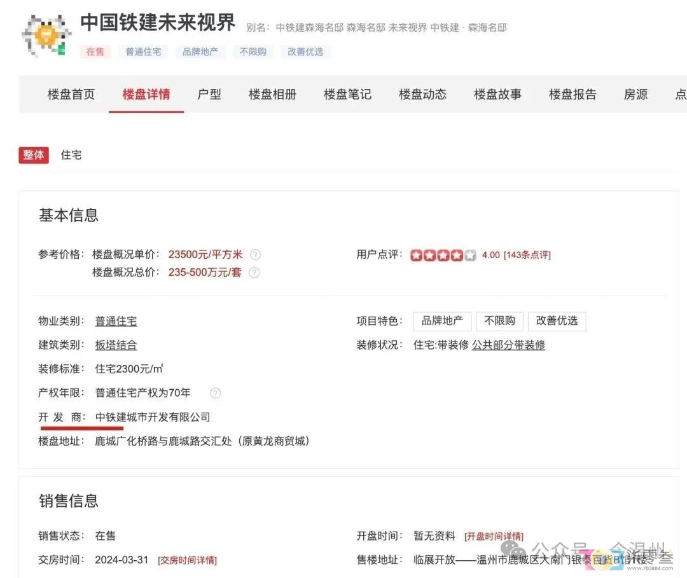Screen dimensions: 687x578
Task: Select the 楼盘报告 tab
Action: [x=572, y=94]
